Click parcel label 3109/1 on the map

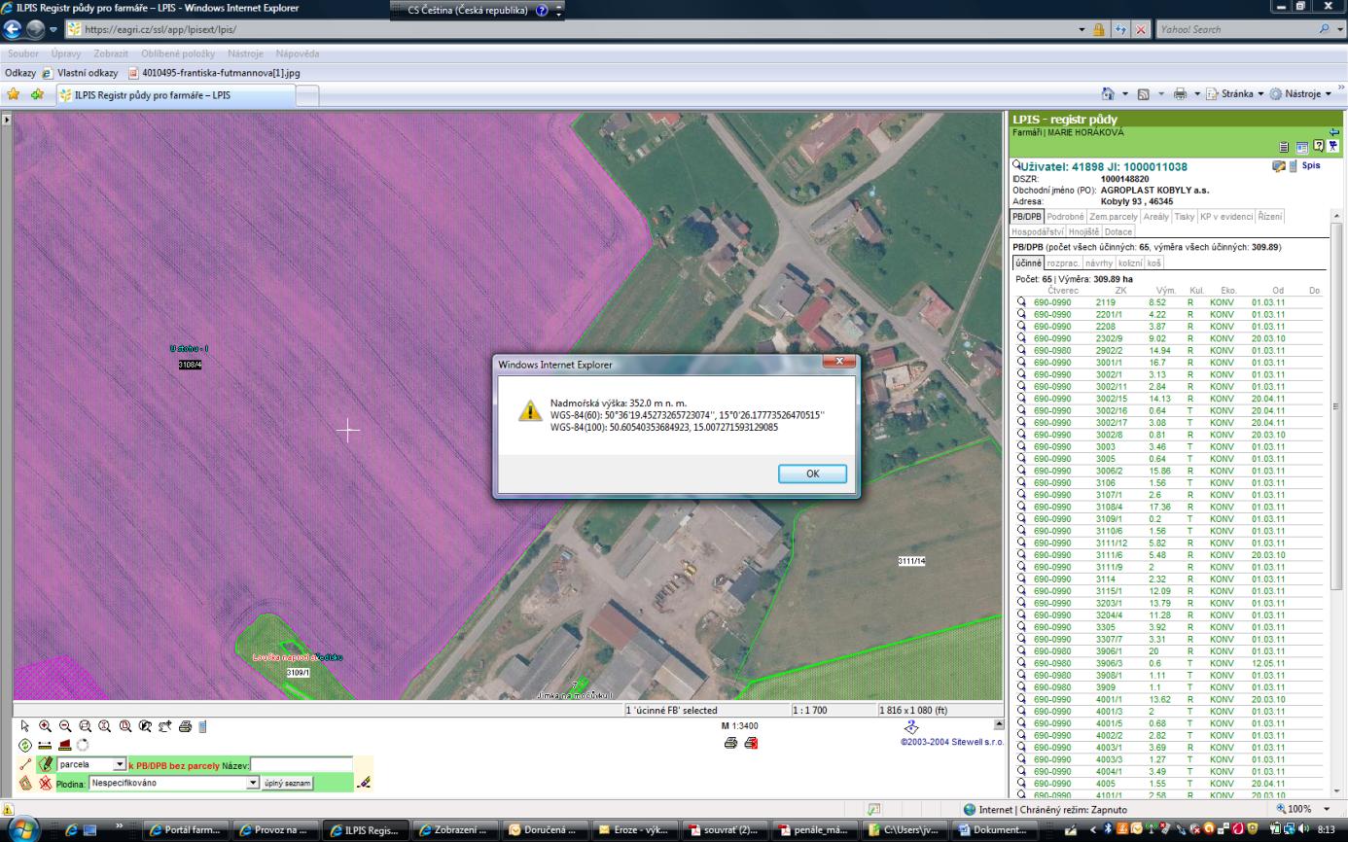tap(298, 672)
